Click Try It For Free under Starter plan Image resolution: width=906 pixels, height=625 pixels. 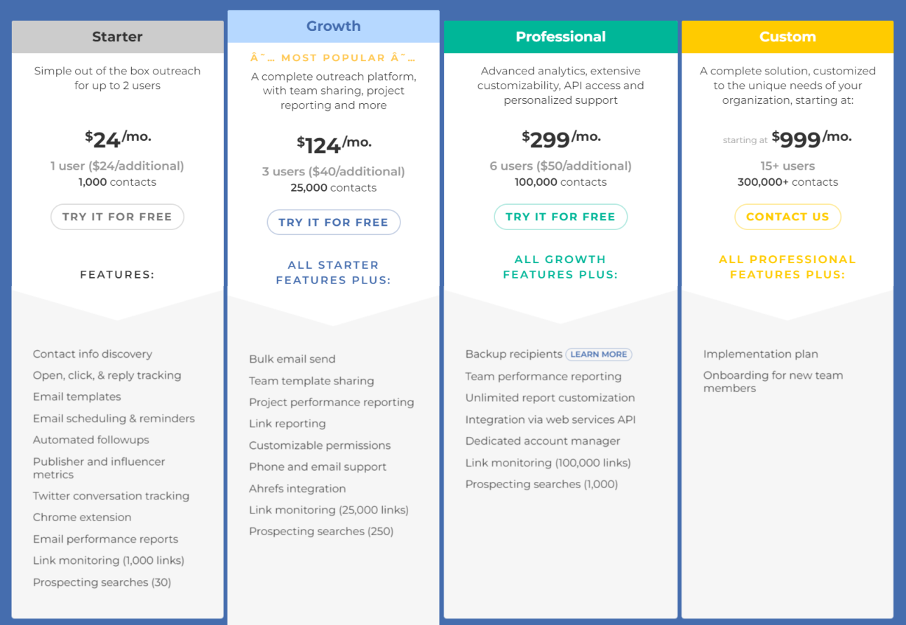(x=117, y=217)
